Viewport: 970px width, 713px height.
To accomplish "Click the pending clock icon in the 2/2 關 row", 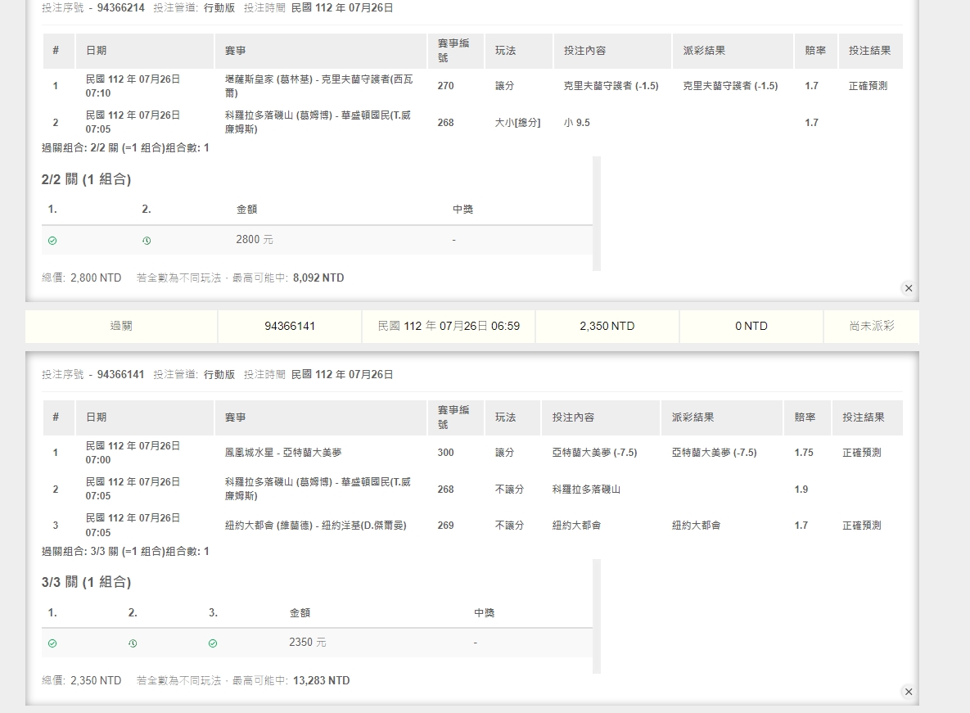I will pos(147,241).
